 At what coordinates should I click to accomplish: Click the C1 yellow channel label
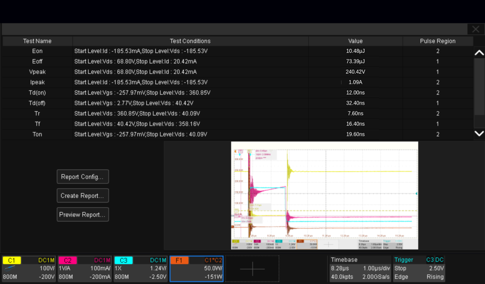(x=12, y=260)
